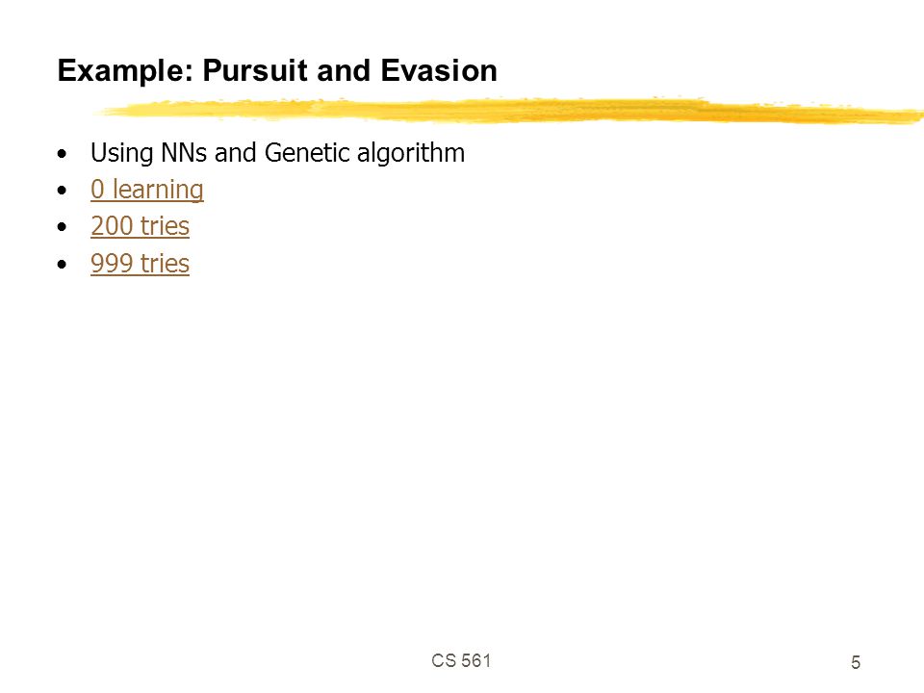Click the bullet dot before "999 tries"
Image resolution: width=924 pixels, height=693 pixels.
tap(63, 264)
